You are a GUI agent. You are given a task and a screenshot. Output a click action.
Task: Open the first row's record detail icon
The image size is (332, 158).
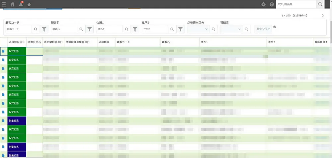click(x=3, y=51)
